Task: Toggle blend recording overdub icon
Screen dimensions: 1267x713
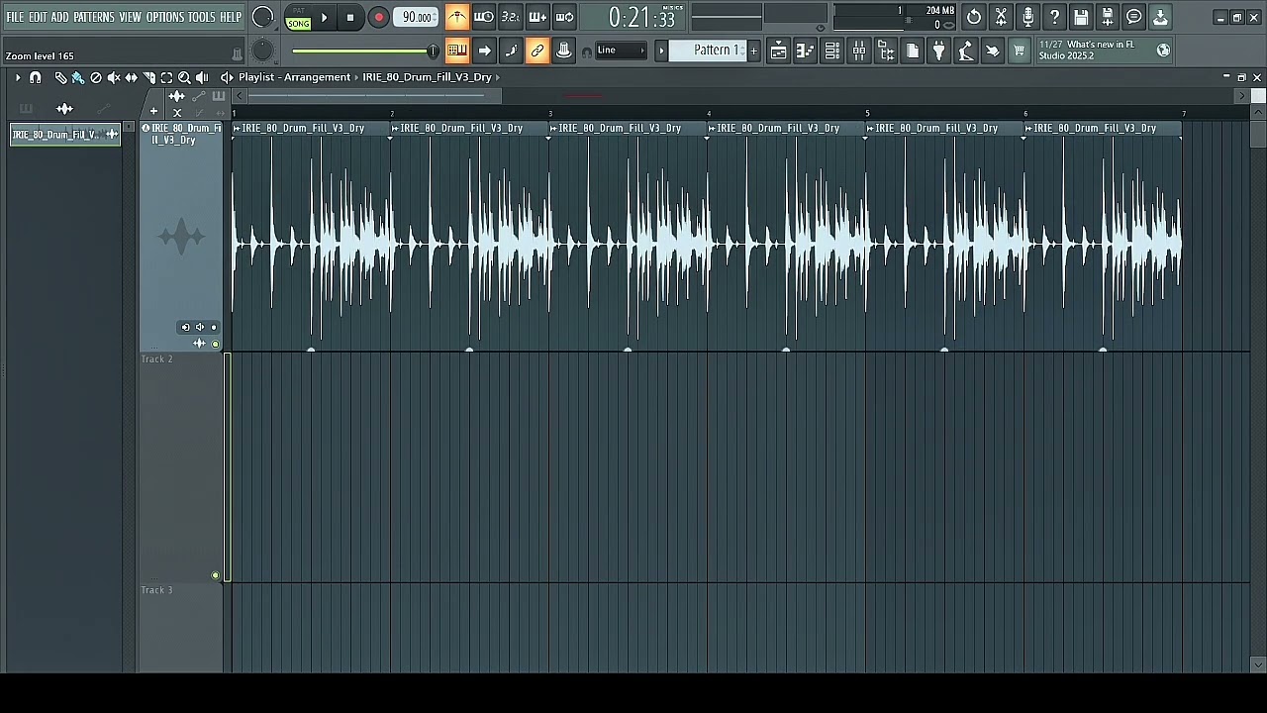Action: [537, 17]
